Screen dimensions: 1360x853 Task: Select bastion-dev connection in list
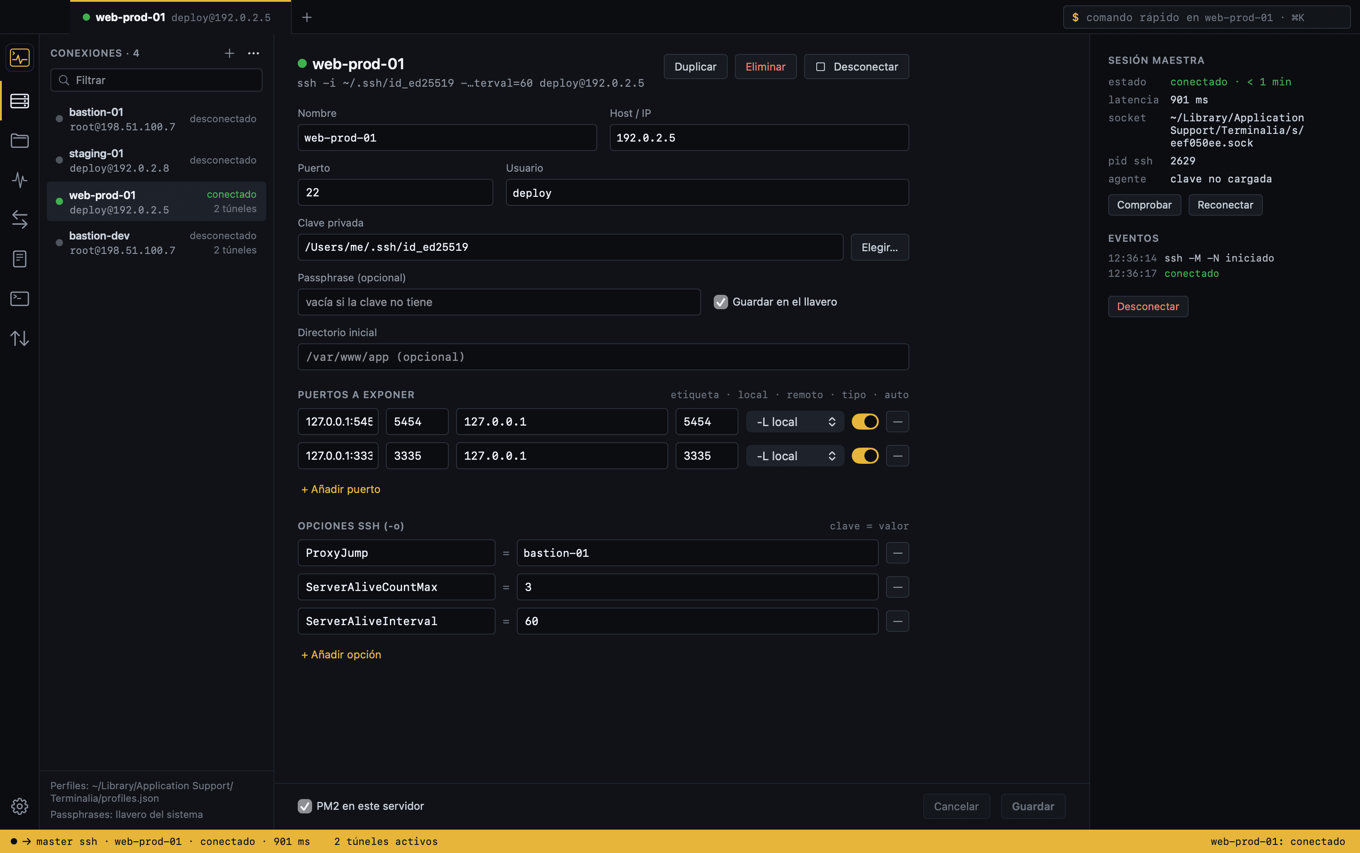[x=157, y=243]
